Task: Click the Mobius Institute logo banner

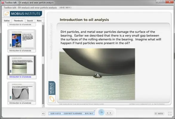Action: (23, 14)
